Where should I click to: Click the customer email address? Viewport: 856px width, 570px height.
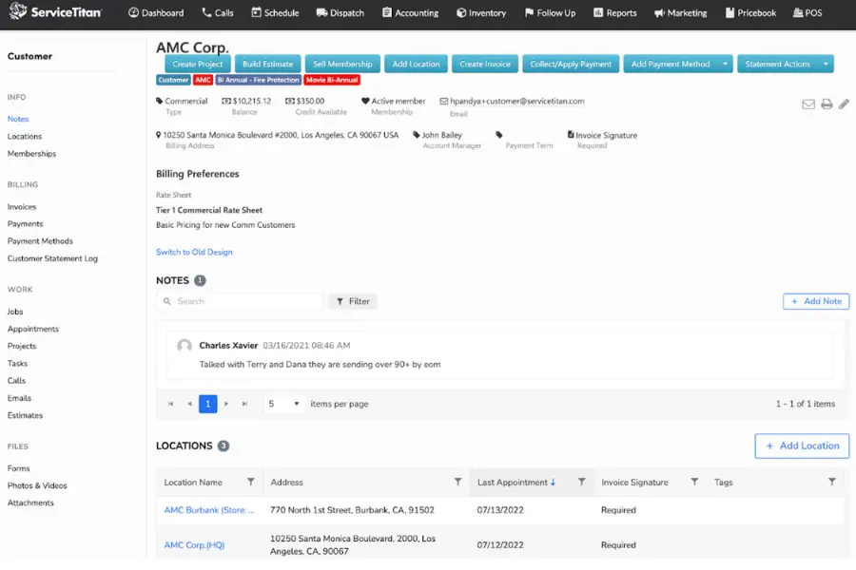click(x=517, y=101)
